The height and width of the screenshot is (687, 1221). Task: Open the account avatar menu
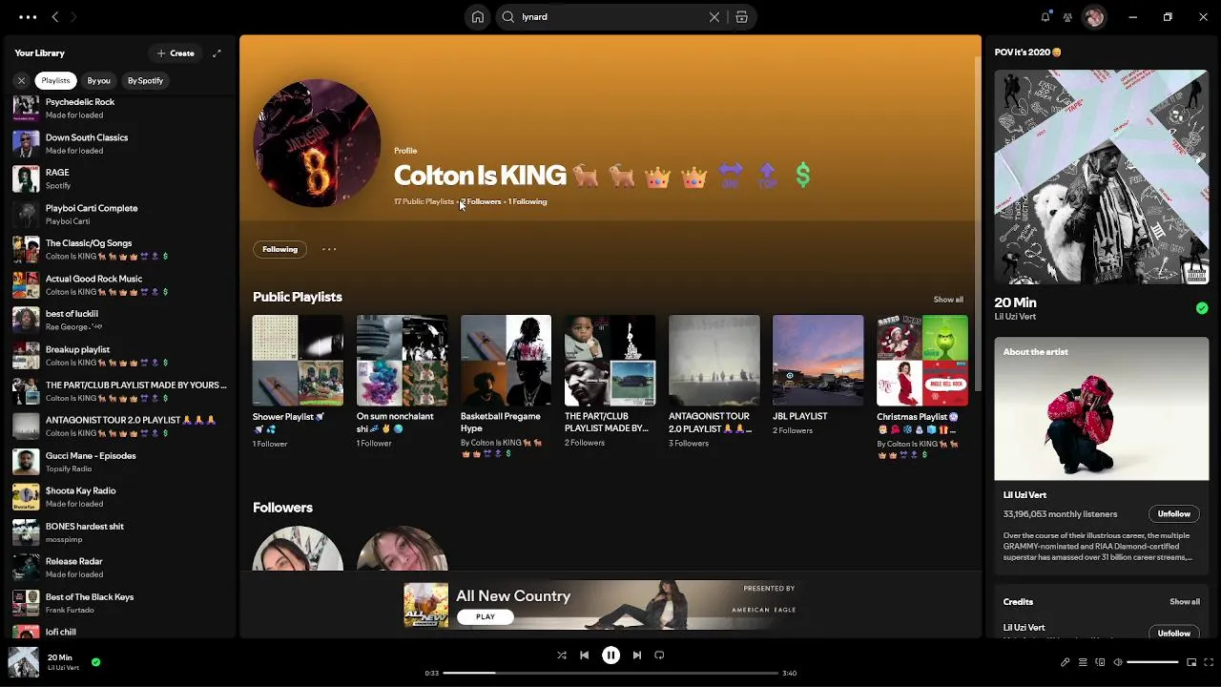coord(1094,16)
